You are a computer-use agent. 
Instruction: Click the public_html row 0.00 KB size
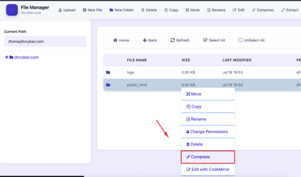[x=188, y=85]
